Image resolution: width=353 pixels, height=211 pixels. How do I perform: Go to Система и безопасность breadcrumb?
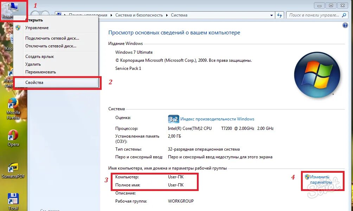(x=139, y=15)
